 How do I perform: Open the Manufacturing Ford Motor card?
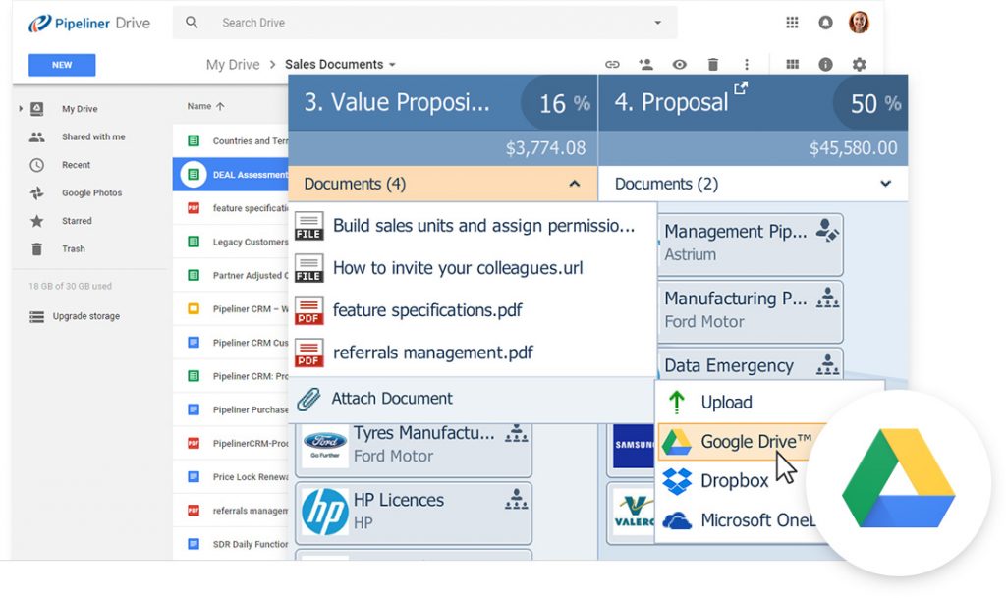point(750,311)
